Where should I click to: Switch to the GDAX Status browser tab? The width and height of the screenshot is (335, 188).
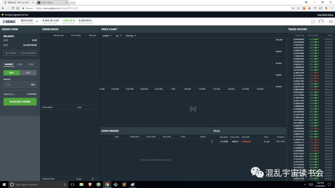tap(52, 2)
